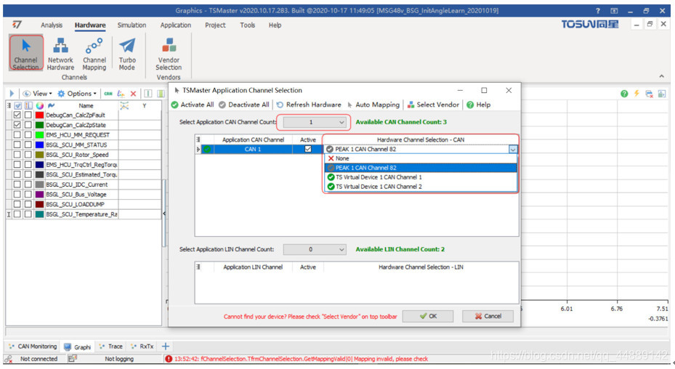Click blue color swatch of BSGL_SCU_MM_STATUS

click(40, 145)
